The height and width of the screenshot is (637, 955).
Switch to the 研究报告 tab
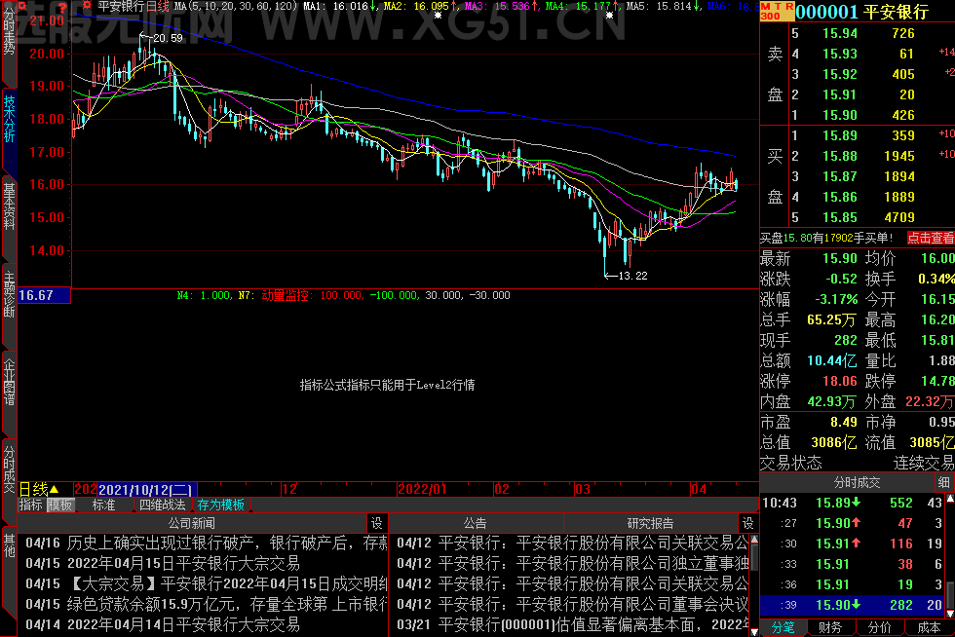pos(650,523)
